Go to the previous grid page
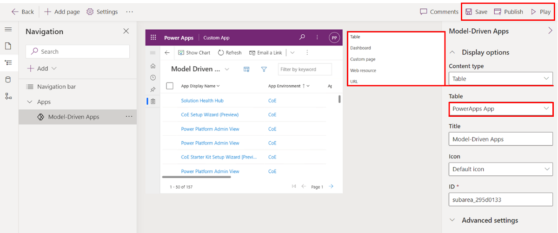The width and height of the screenshot is (558, 233). (304, 186)
